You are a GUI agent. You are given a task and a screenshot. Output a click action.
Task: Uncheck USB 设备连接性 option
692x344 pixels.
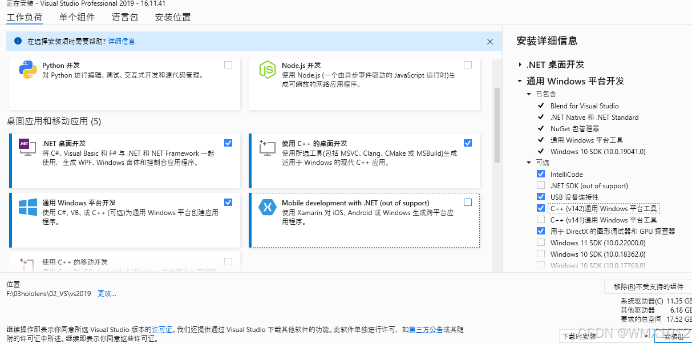[x=541, y=197]
